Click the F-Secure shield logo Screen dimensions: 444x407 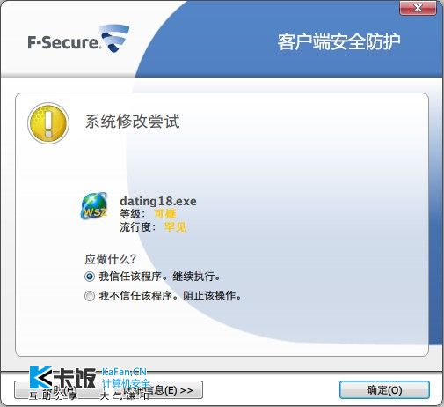pos(114,38)
